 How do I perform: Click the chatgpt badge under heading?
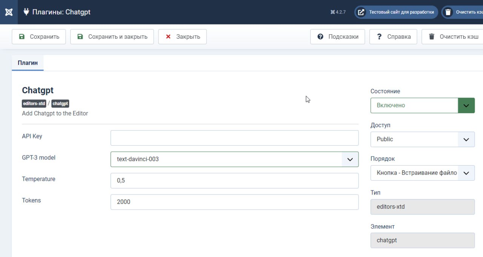(x=60, y=103)
